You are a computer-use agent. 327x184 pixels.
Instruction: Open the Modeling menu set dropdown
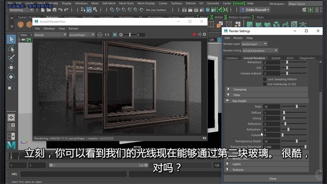[x=21, y=10]
